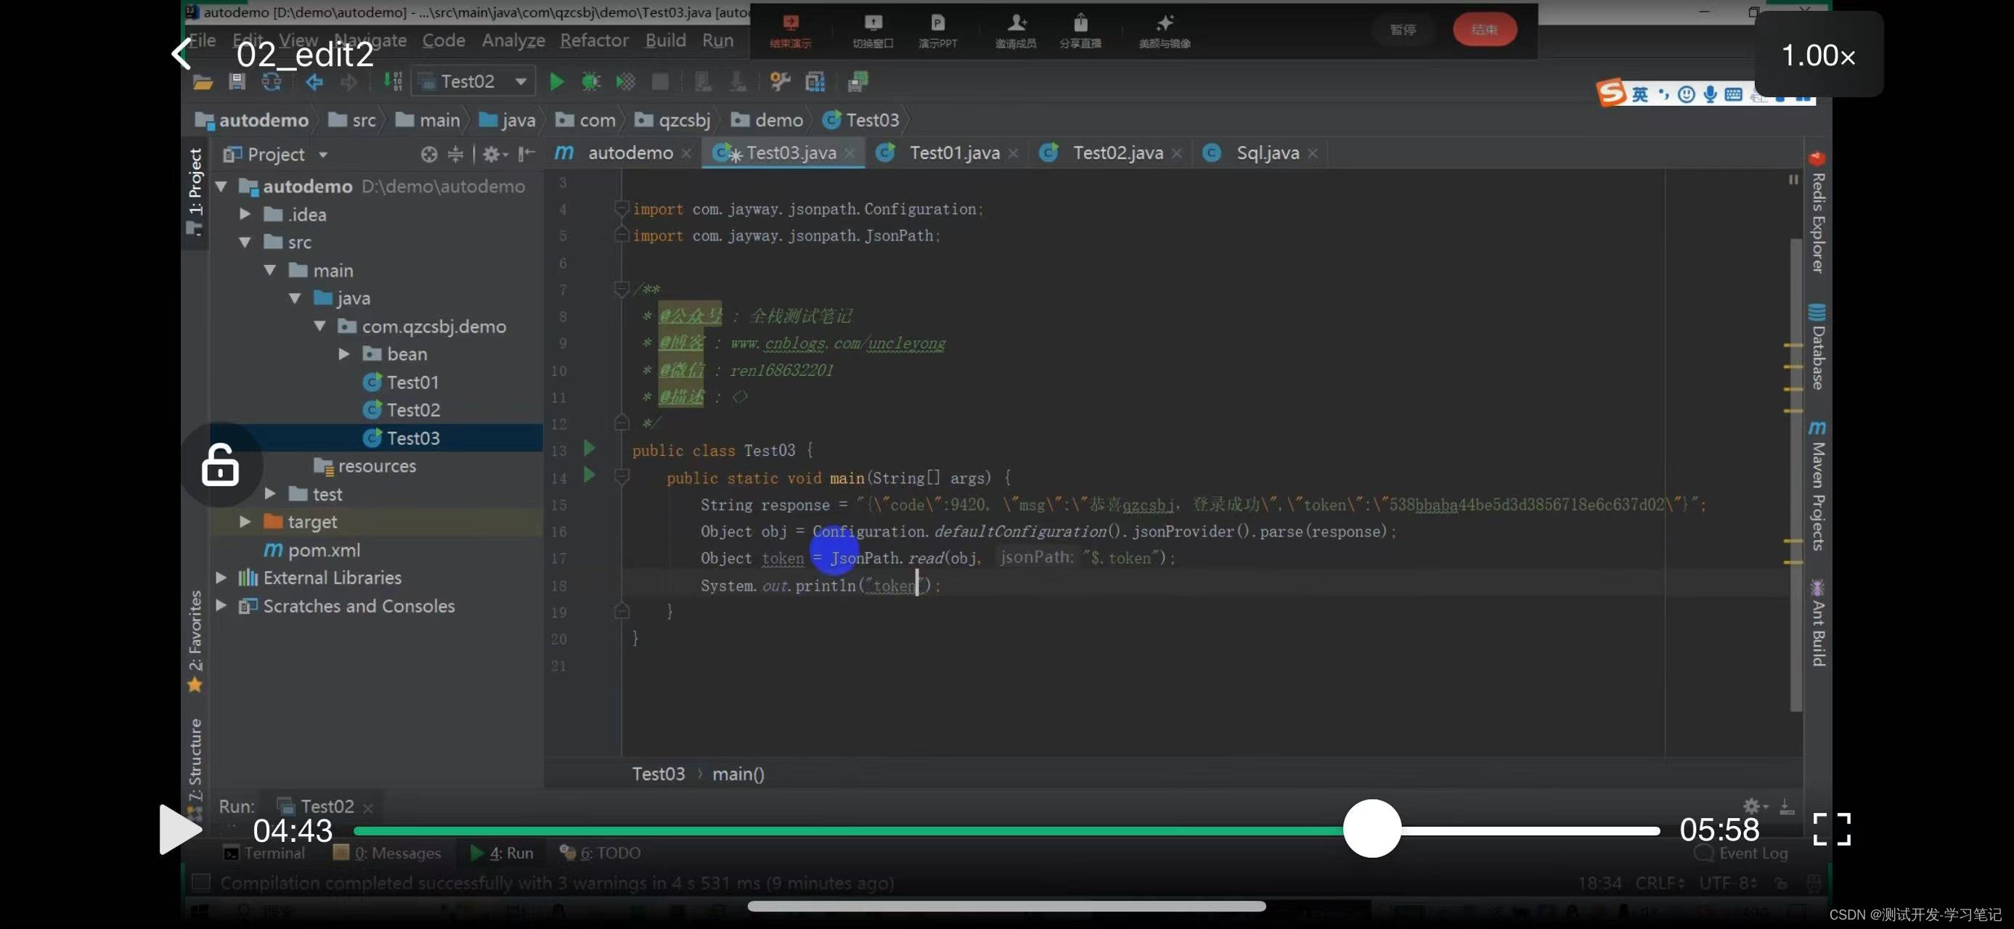Expand the test folder
This screenshot has height=929, width=2014.
271,494
